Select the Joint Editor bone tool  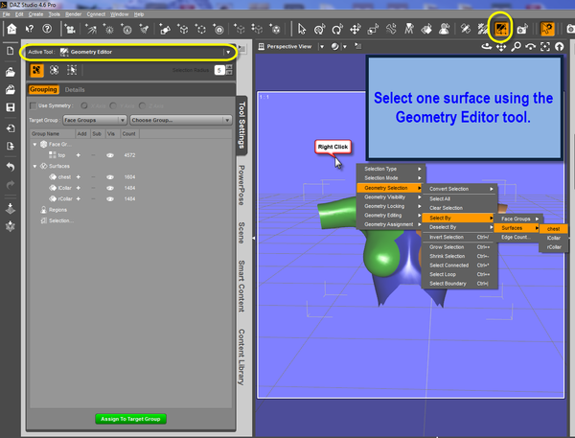click(x=391, y=29)
